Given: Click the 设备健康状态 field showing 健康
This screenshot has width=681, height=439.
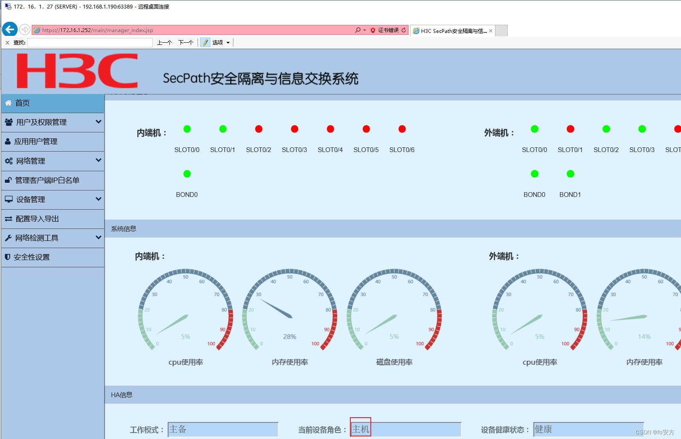Looking at the screenshot, I should 588,429.
